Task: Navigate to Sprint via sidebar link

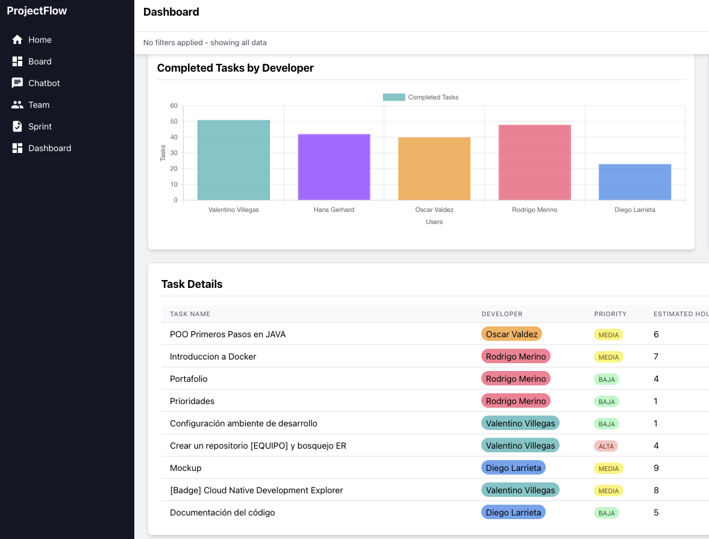Action: click(x=39, y=126)
